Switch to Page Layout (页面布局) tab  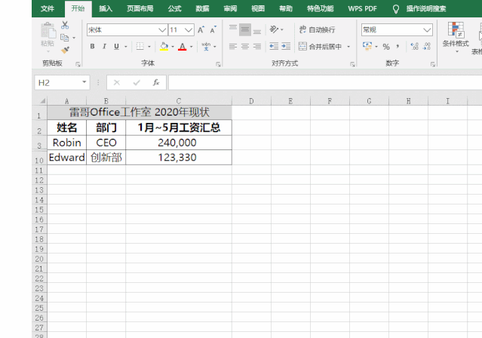[x=140, y=8]
